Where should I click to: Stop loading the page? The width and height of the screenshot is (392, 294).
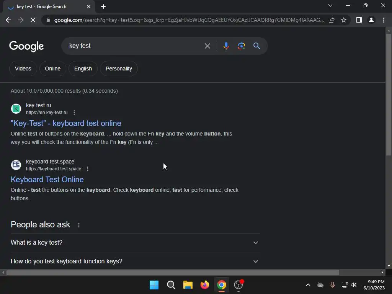coord(33,20)
